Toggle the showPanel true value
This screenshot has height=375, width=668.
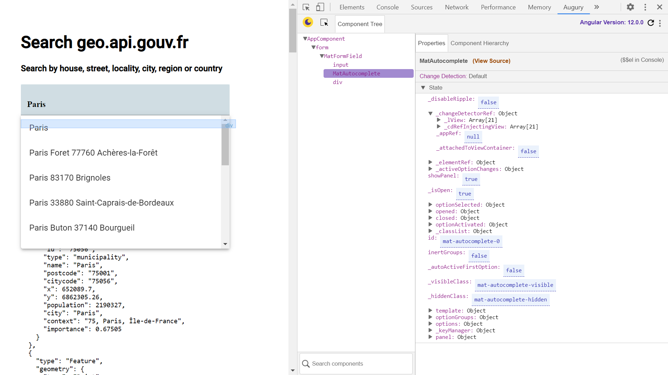tap(471, 179)
